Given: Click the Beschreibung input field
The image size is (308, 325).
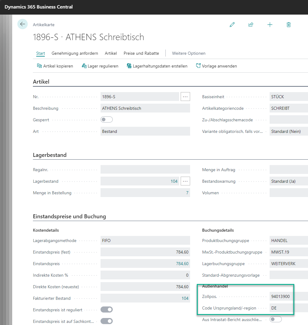Looking at the screenshot, I should (x=145, y=108).
